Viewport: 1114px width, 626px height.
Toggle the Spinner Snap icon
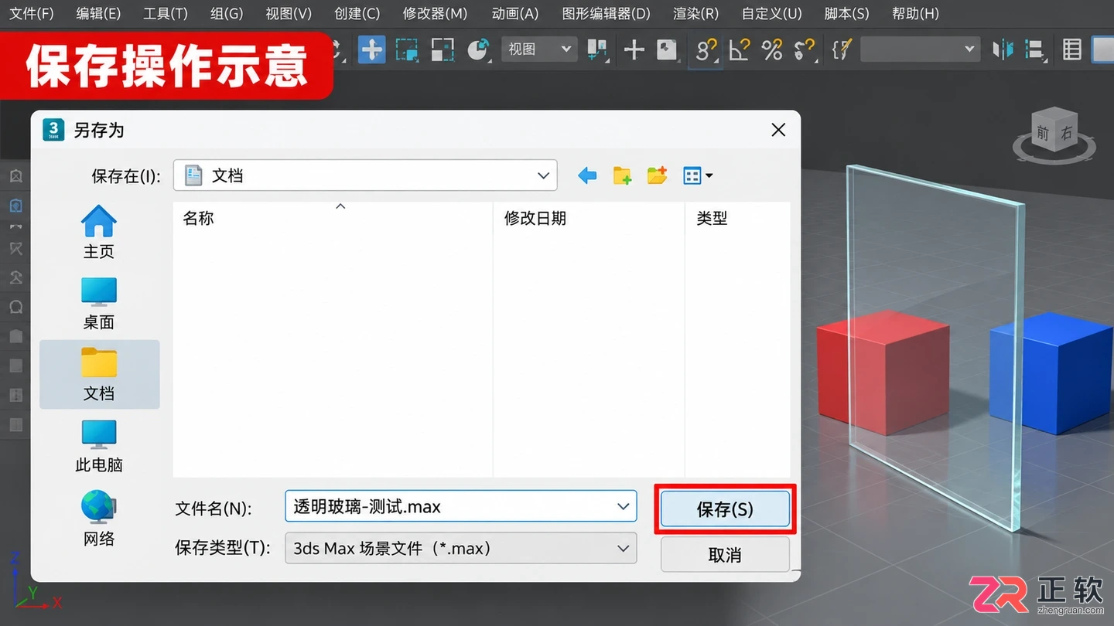click(x=805, y=49)
